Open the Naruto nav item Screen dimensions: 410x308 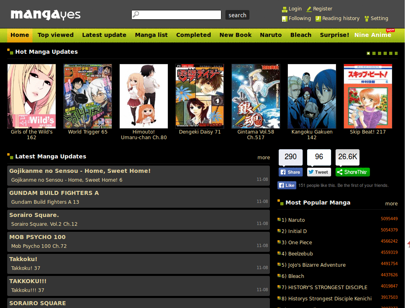(271, 35)
